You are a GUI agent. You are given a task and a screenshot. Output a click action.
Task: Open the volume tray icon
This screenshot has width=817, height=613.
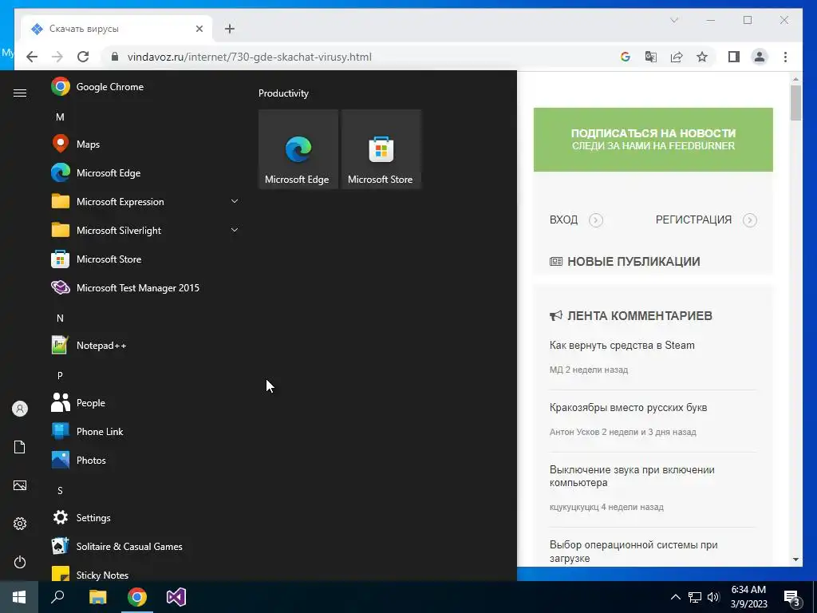pos(713,597)
